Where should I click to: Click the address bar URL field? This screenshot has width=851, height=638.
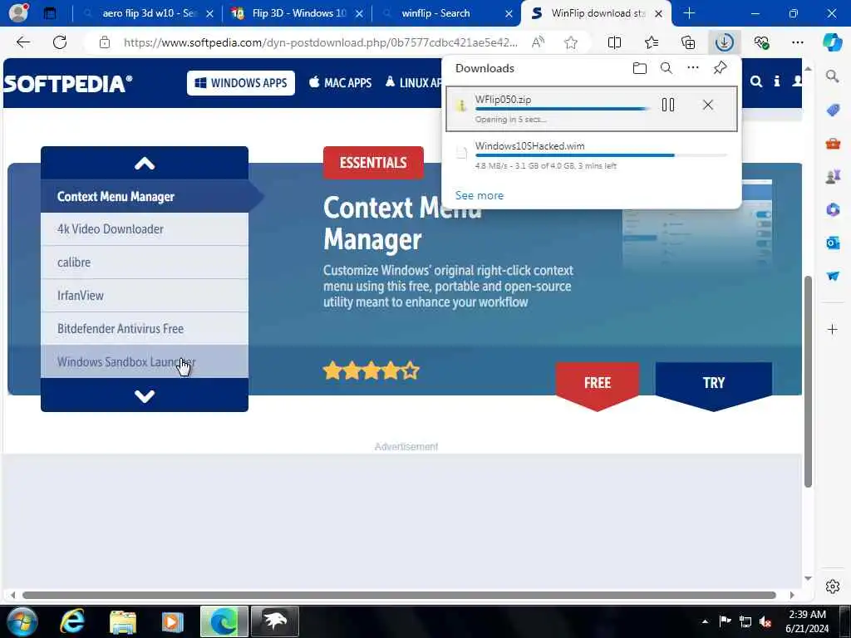click(320, 42)
